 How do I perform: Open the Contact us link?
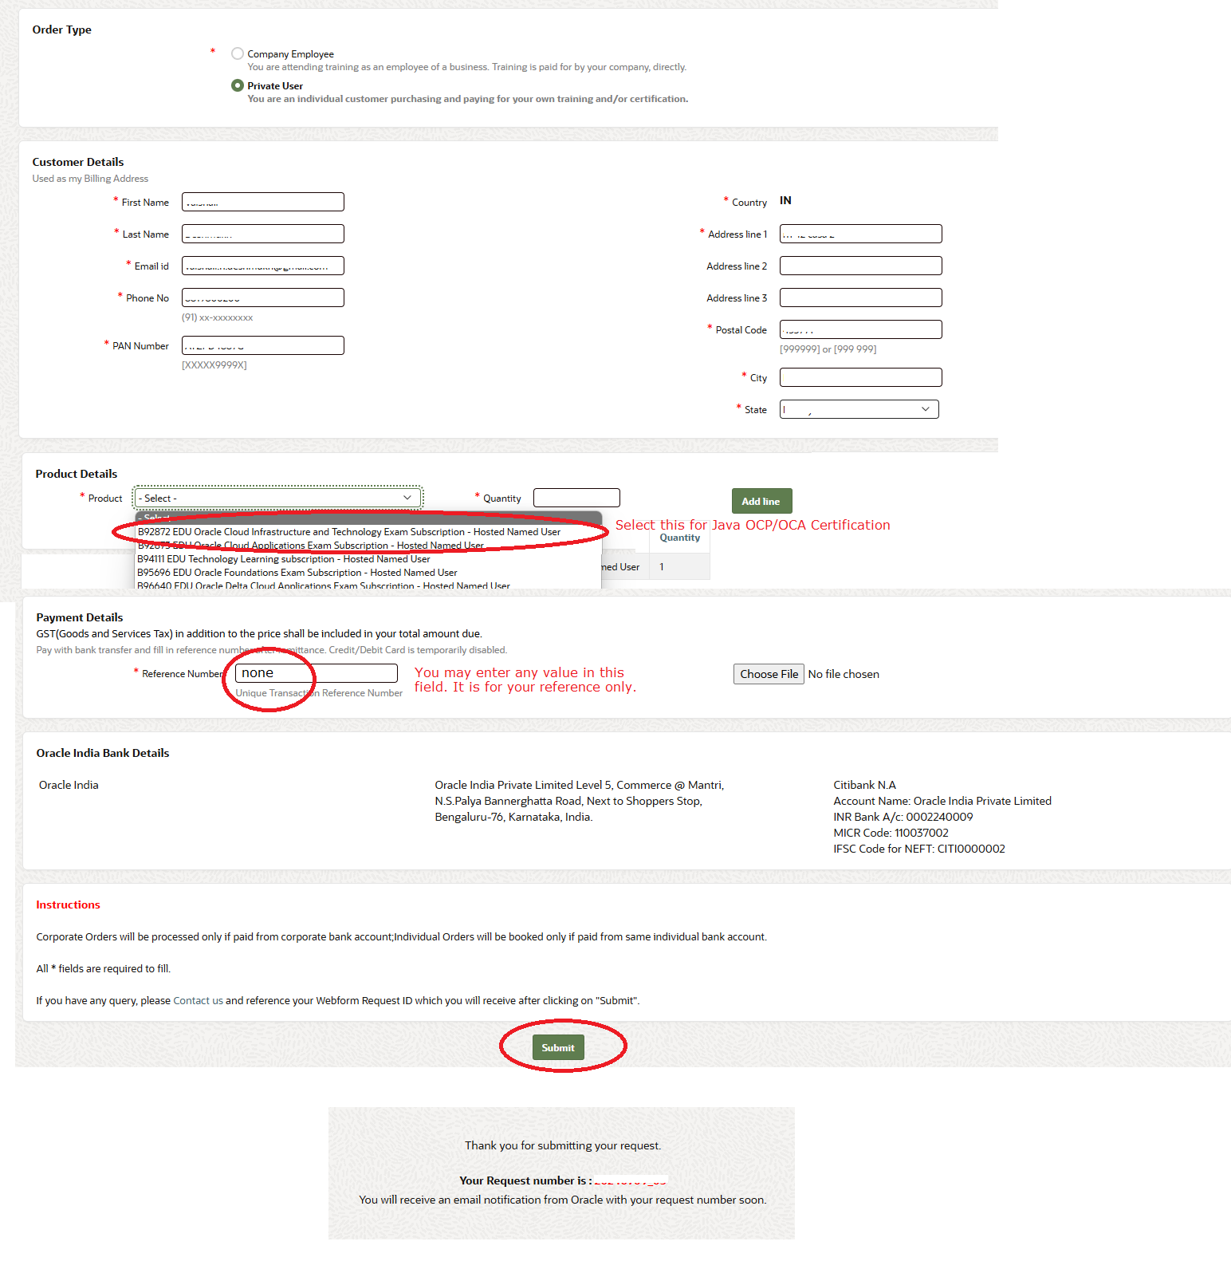tap(198, 1000)
